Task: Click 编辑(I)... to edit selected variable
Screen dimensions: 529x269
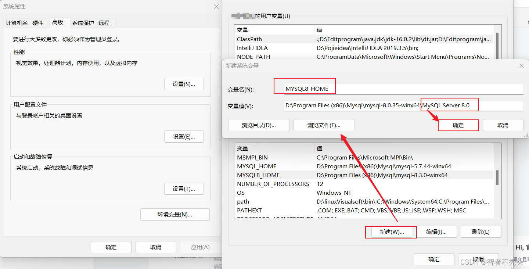Action: 437,232
